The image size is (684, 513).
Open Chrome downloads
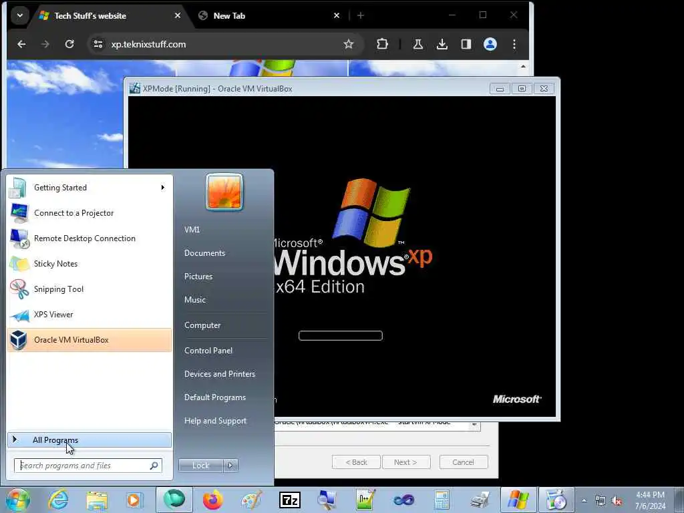442,44
